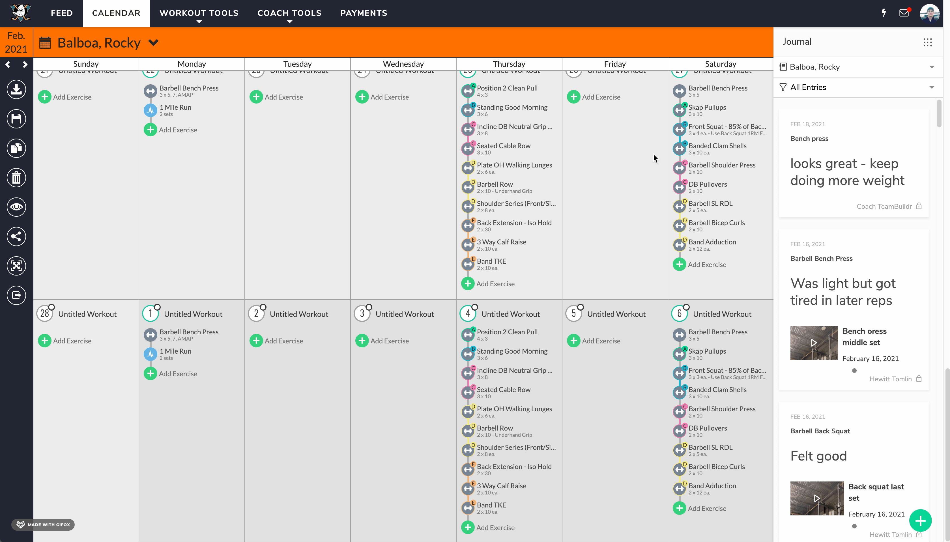950x542 pixels.
Task: Click Band TKE exercise icon on Thursday 4
Action: click(x=468, y=508)
